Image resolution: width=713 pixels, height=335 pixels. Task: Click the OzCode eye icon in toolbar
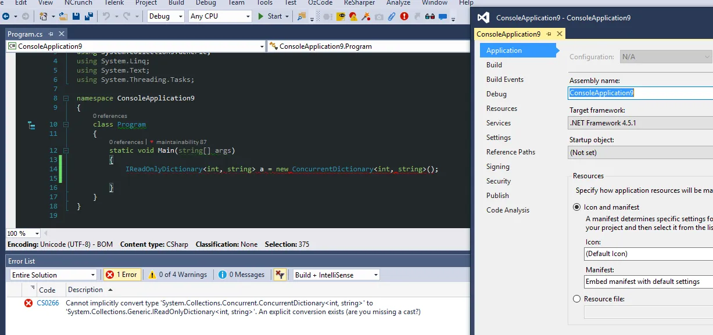click(x=341, y=17)
